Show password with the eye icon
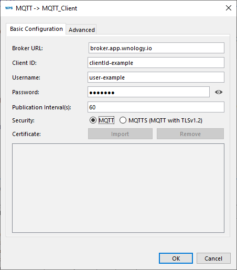 point(219,92)
